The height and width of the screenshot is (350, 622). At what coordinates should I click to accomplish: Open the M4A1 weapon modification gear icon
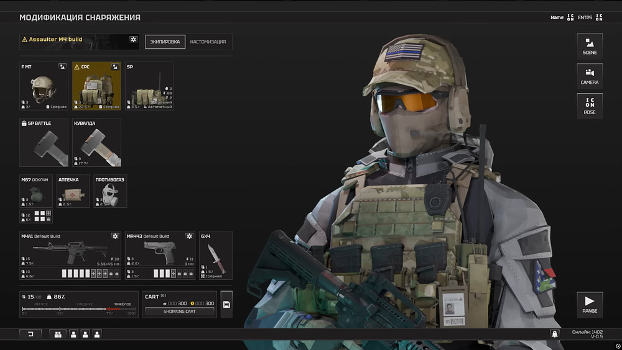click(115, 236)
